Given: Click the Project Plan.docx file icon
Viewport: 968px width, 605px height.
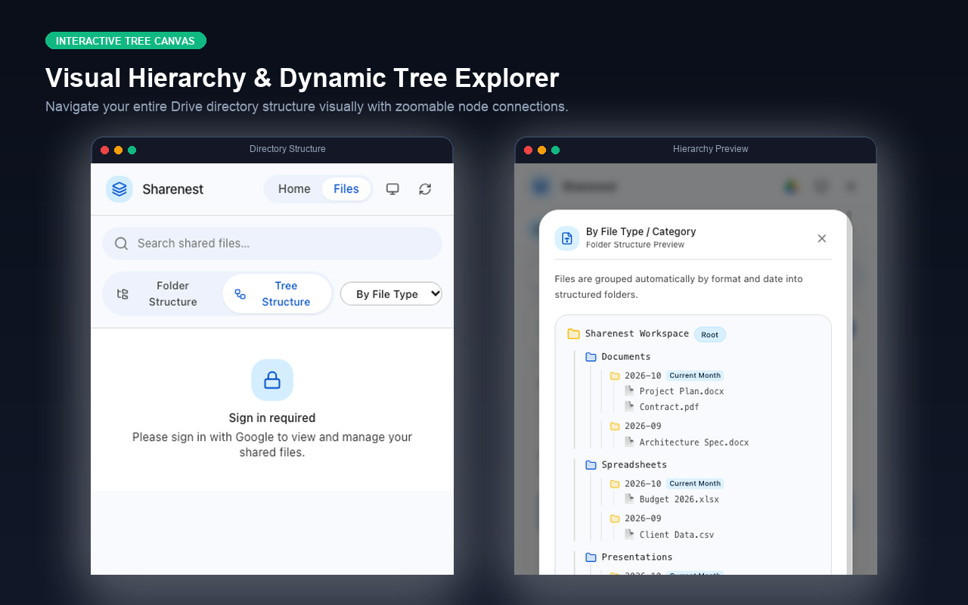Looking at the screenshot, I should point(629,391).
